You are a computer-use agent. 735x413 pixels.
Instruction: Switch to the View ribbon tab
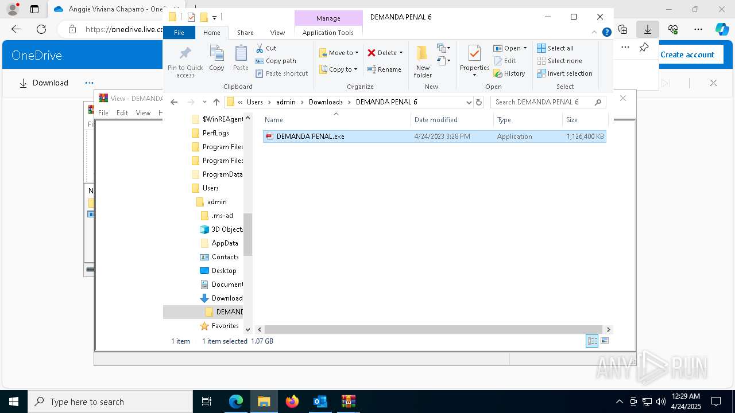coord(277,33)
